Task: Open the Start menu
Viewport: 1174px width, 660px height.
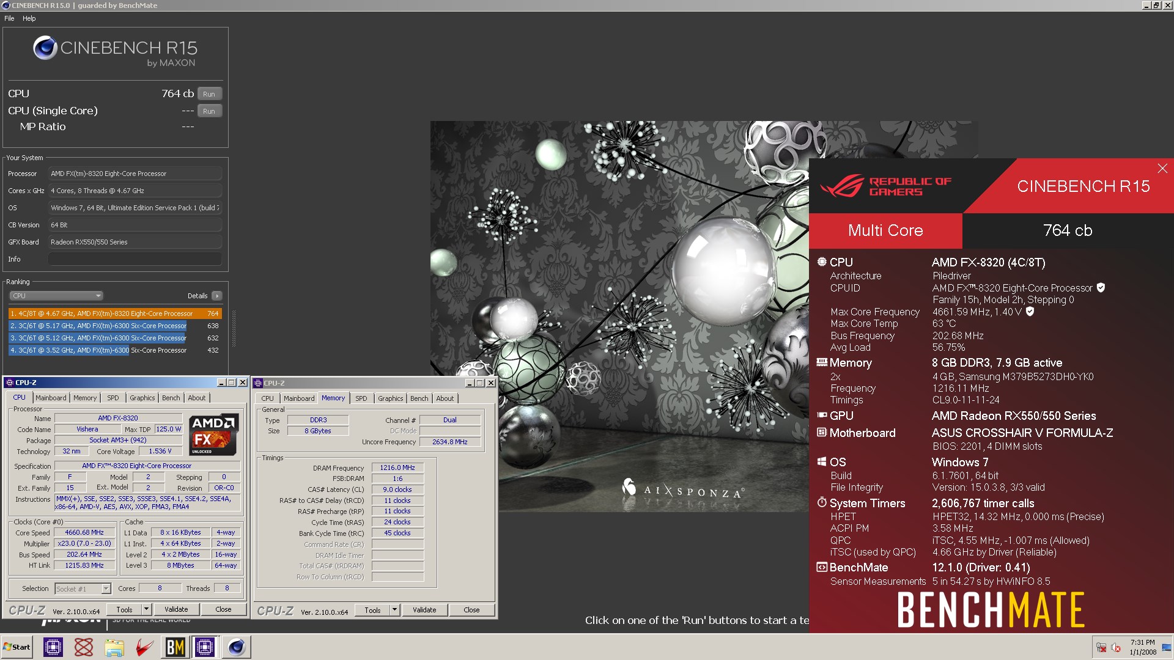Action: point(17,647)
